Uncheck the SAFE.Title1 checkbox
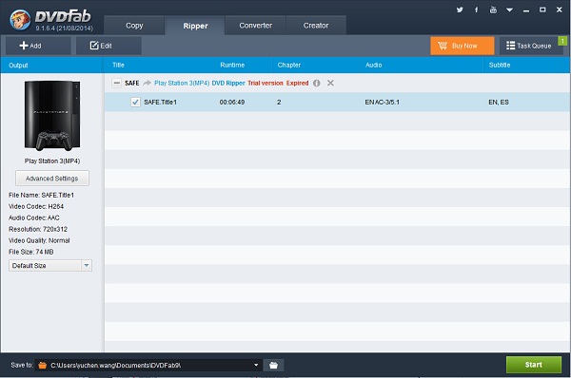Image resolution: width=571 pixels, height=378 pixels. 135,103
